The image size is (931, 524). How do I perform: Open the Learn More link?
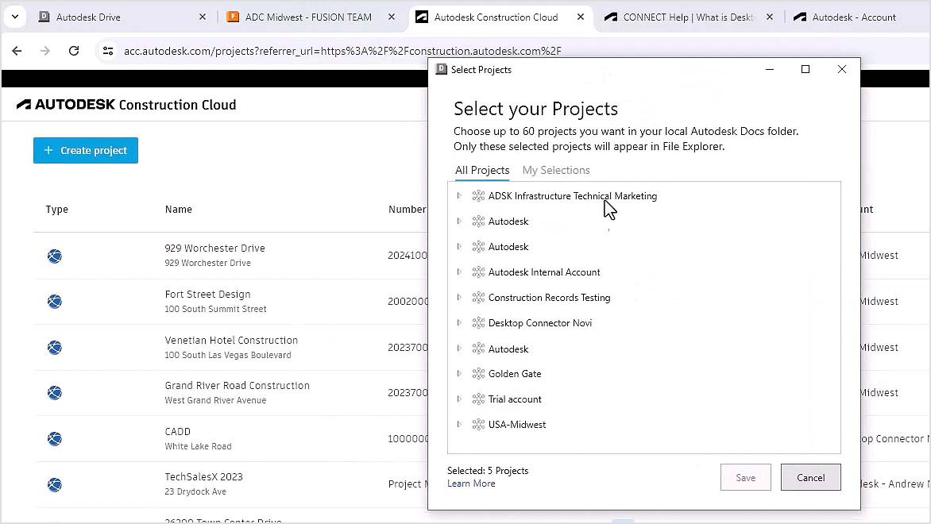pyautogui.click(x=471, y=484)
